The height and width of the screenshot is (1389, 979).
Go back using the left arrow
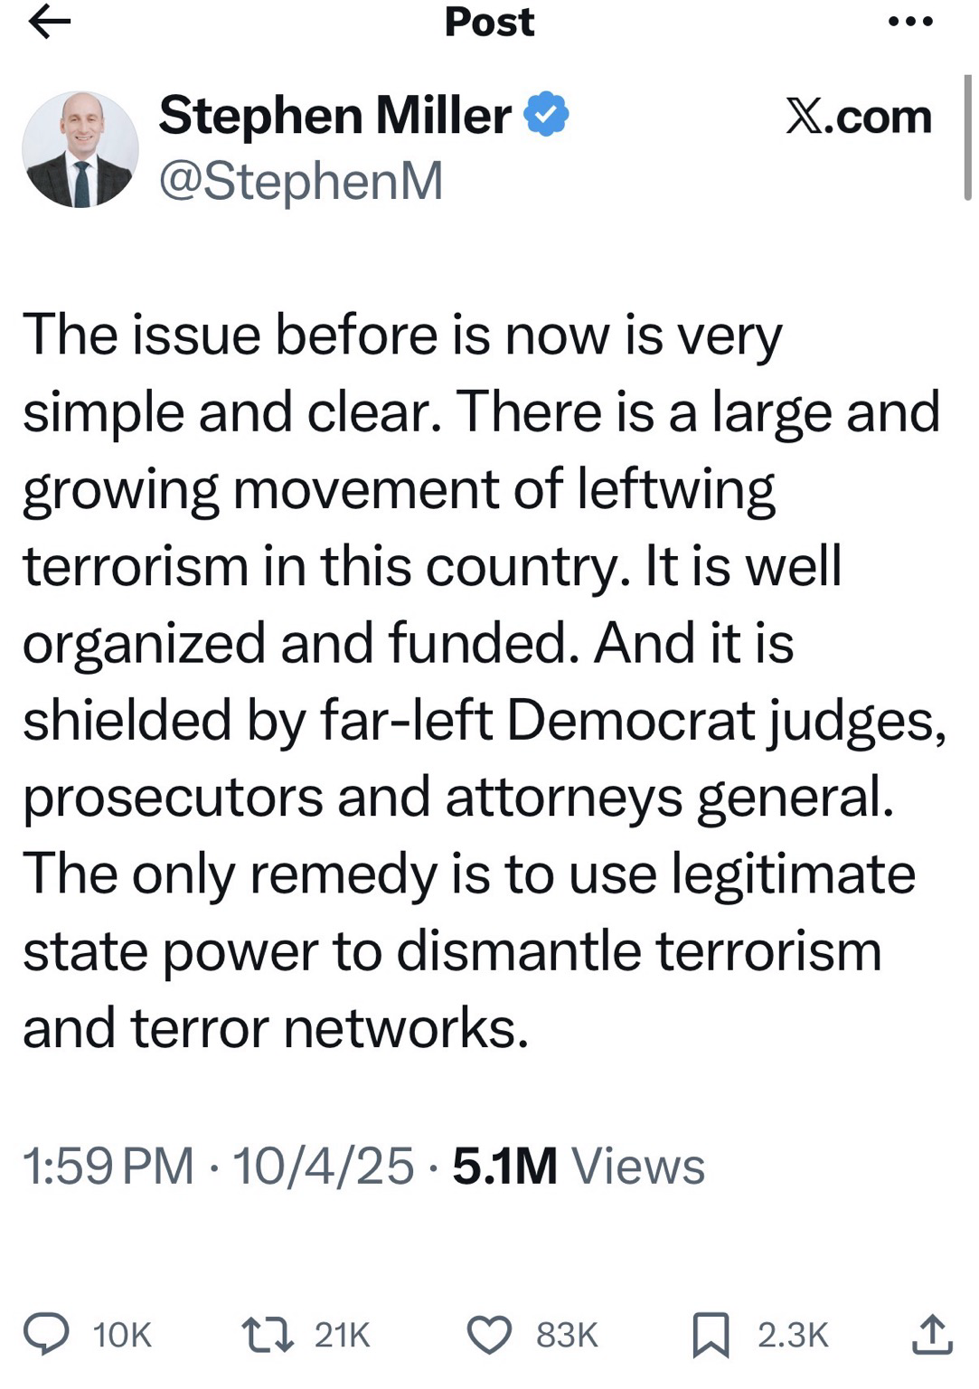pos(49,23)
